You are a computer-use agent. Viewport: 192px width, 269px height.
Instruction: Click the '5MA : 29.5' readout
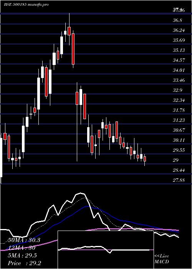[x=22, y=256]
